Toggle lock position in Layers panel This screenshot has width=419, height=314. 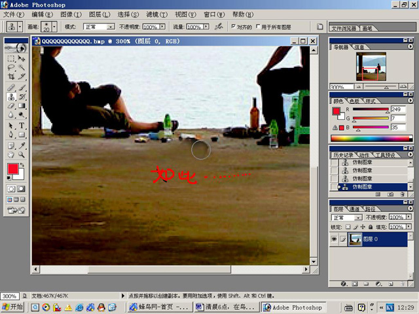click(x=363, y=227)
